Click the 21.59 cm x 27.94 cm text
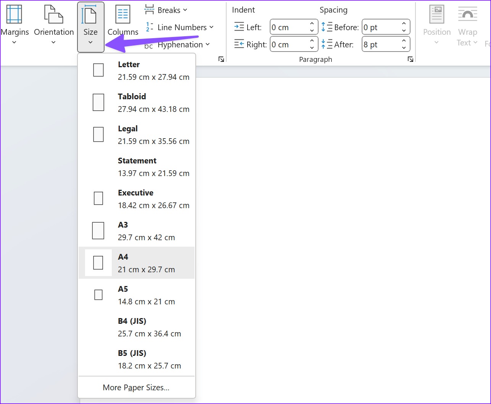The height and width of the screenshot is (404, 491). (153, 77)
